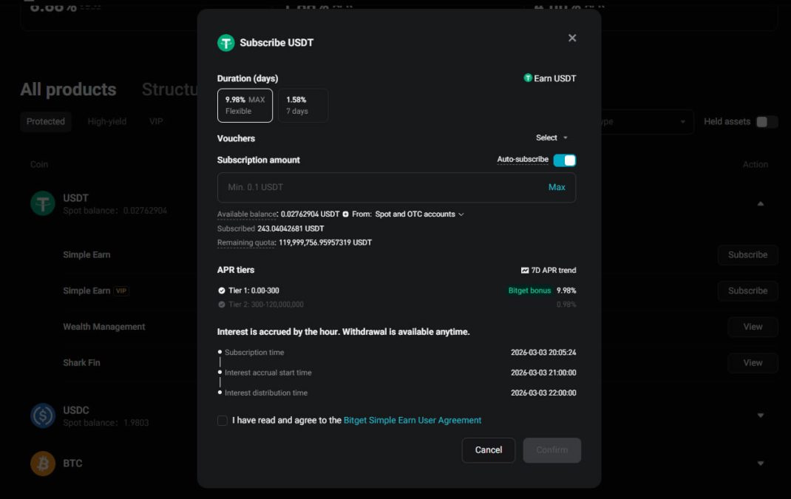This screenshot has width=791, height=499.
Task: Select the High-yield filter in background page
Action: 107,121
